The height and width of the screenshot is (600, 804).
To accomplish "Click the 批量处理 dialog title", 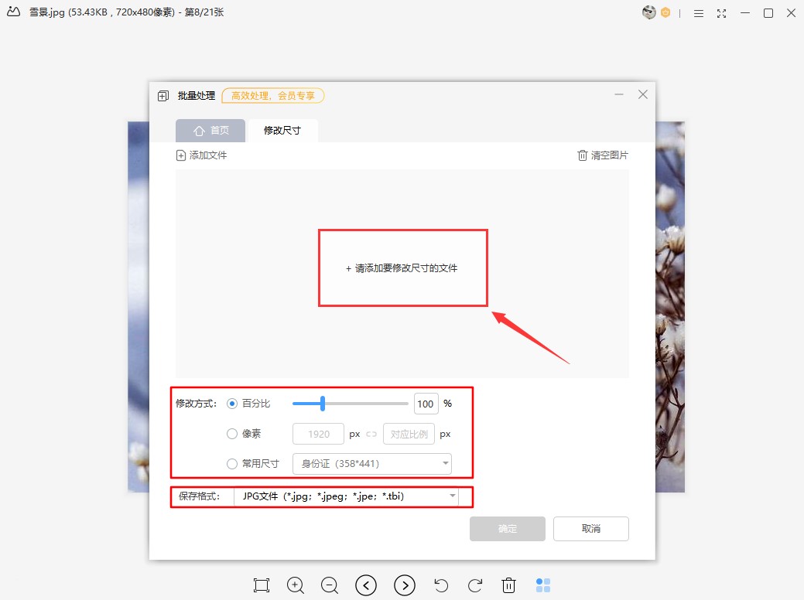I will (197, 96).
